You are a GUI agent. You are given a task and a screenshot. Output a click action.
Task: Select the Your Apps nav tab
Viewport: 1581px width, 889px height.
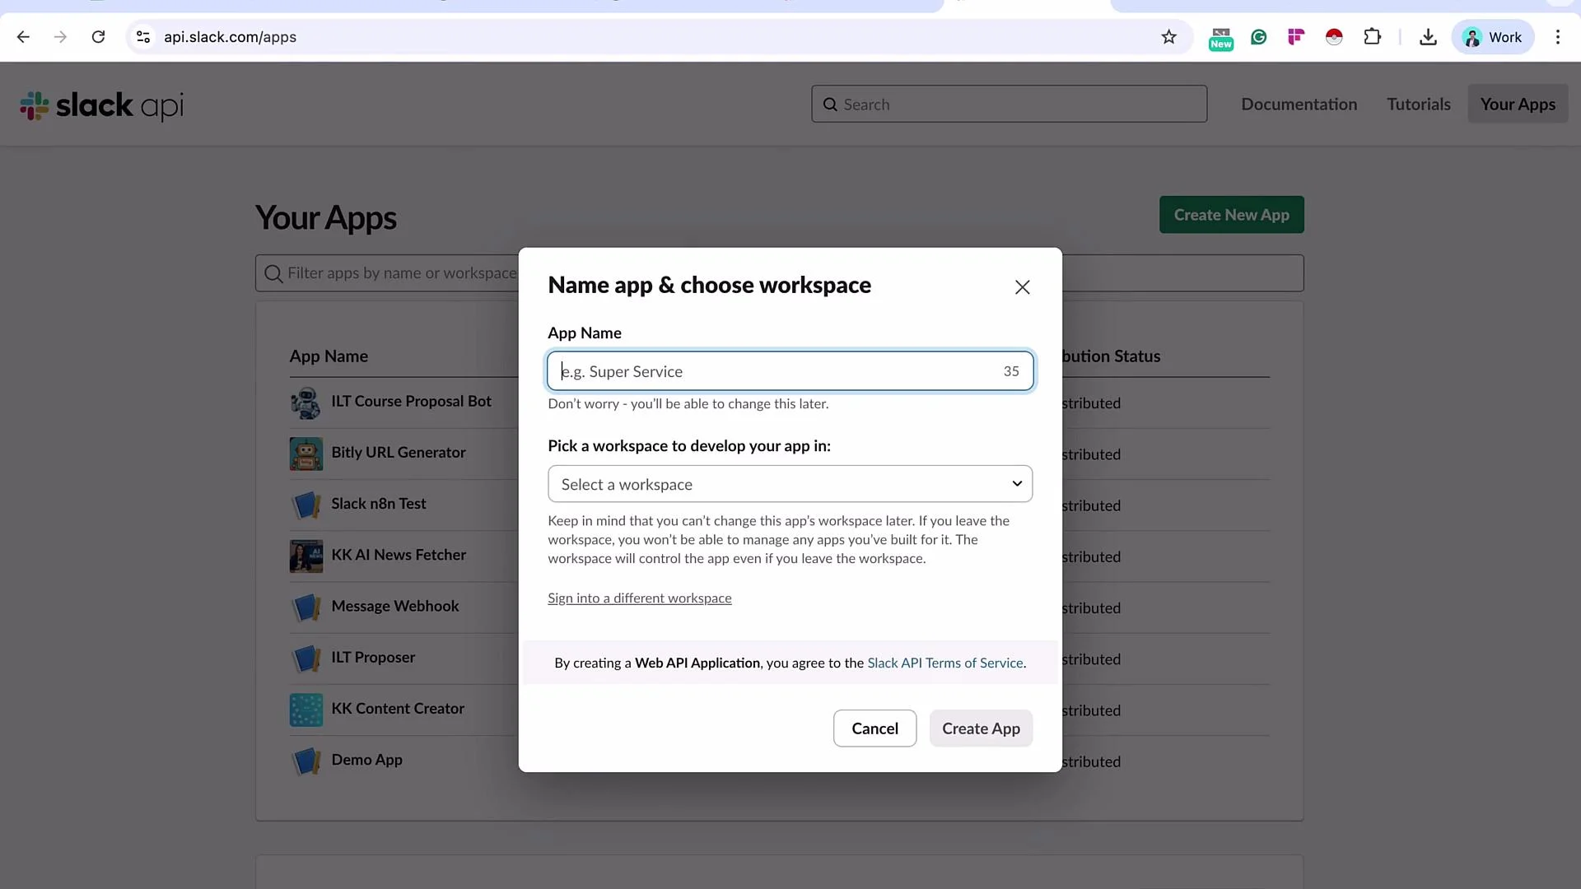tap(1518, 105)
